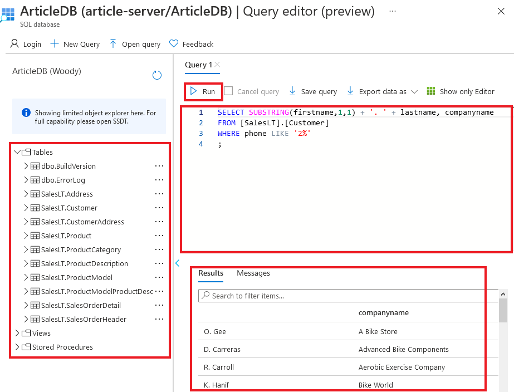Select the Results tab
Viewport: 514px width, 392px height.
pyautogui.click(x=211, y=273)
